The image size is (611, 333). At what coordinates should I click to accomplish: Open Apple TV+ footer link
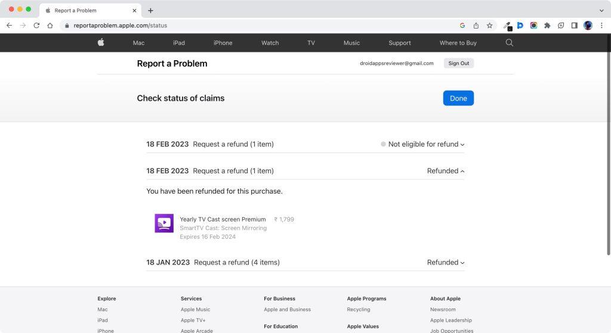193,320
